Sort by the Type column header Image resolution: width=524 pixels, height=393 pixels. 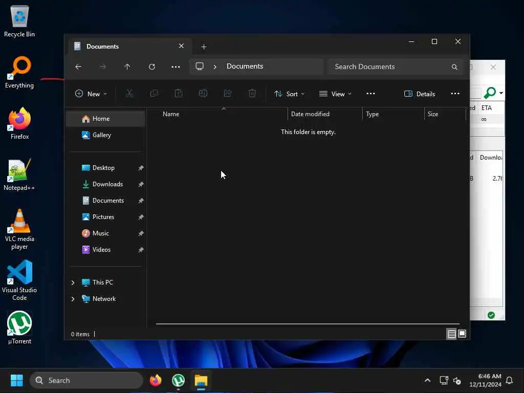(394, 114)
